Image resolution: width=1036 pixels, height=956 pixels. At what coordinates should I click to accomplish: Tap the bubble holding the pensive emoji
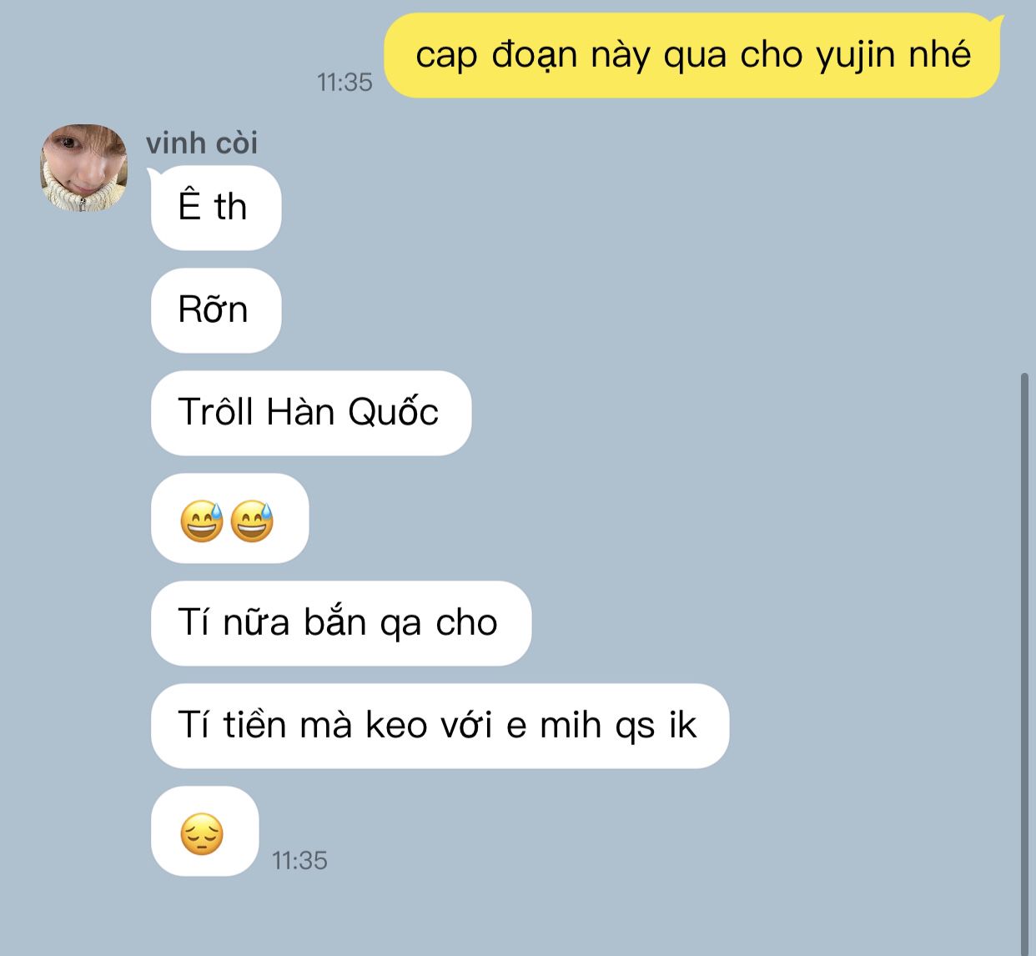pyautogui.click(x=205, y=831)
